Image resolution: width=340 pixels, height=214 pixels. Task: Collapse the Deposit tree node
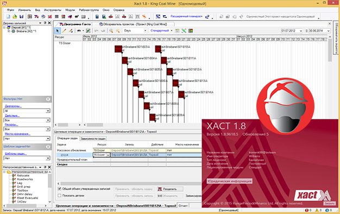click(x=4, y=28)
